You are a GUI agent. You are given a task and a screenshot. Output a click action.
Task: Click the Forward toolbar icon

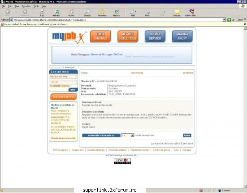tap(25, 13)
